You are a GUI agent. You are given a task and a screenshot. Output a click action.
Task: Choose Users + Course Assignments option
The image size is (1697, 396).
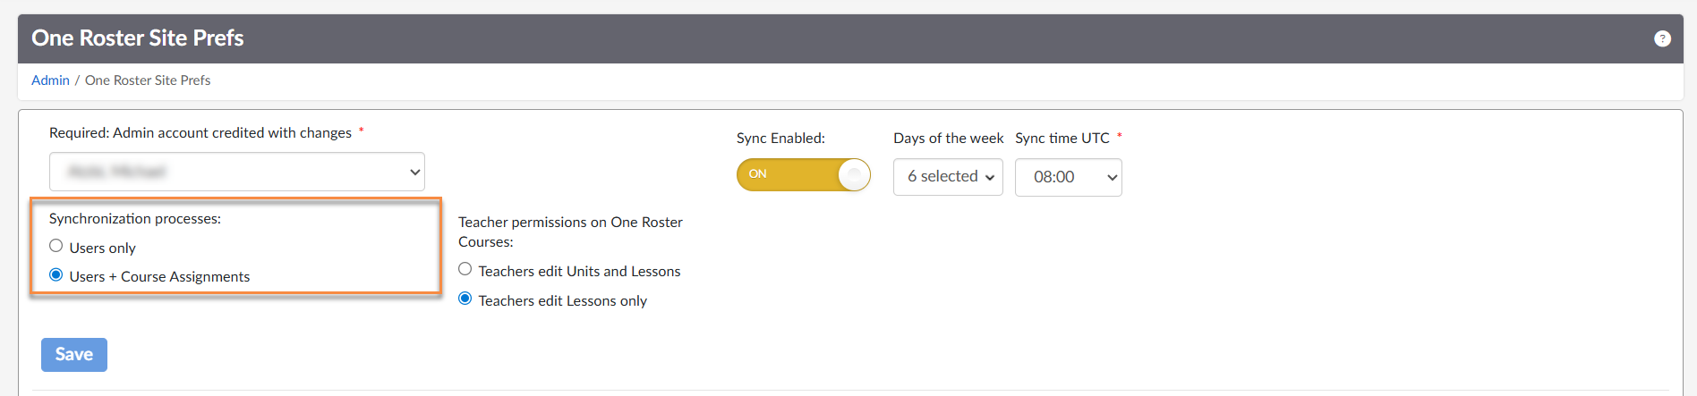point(56,275)
